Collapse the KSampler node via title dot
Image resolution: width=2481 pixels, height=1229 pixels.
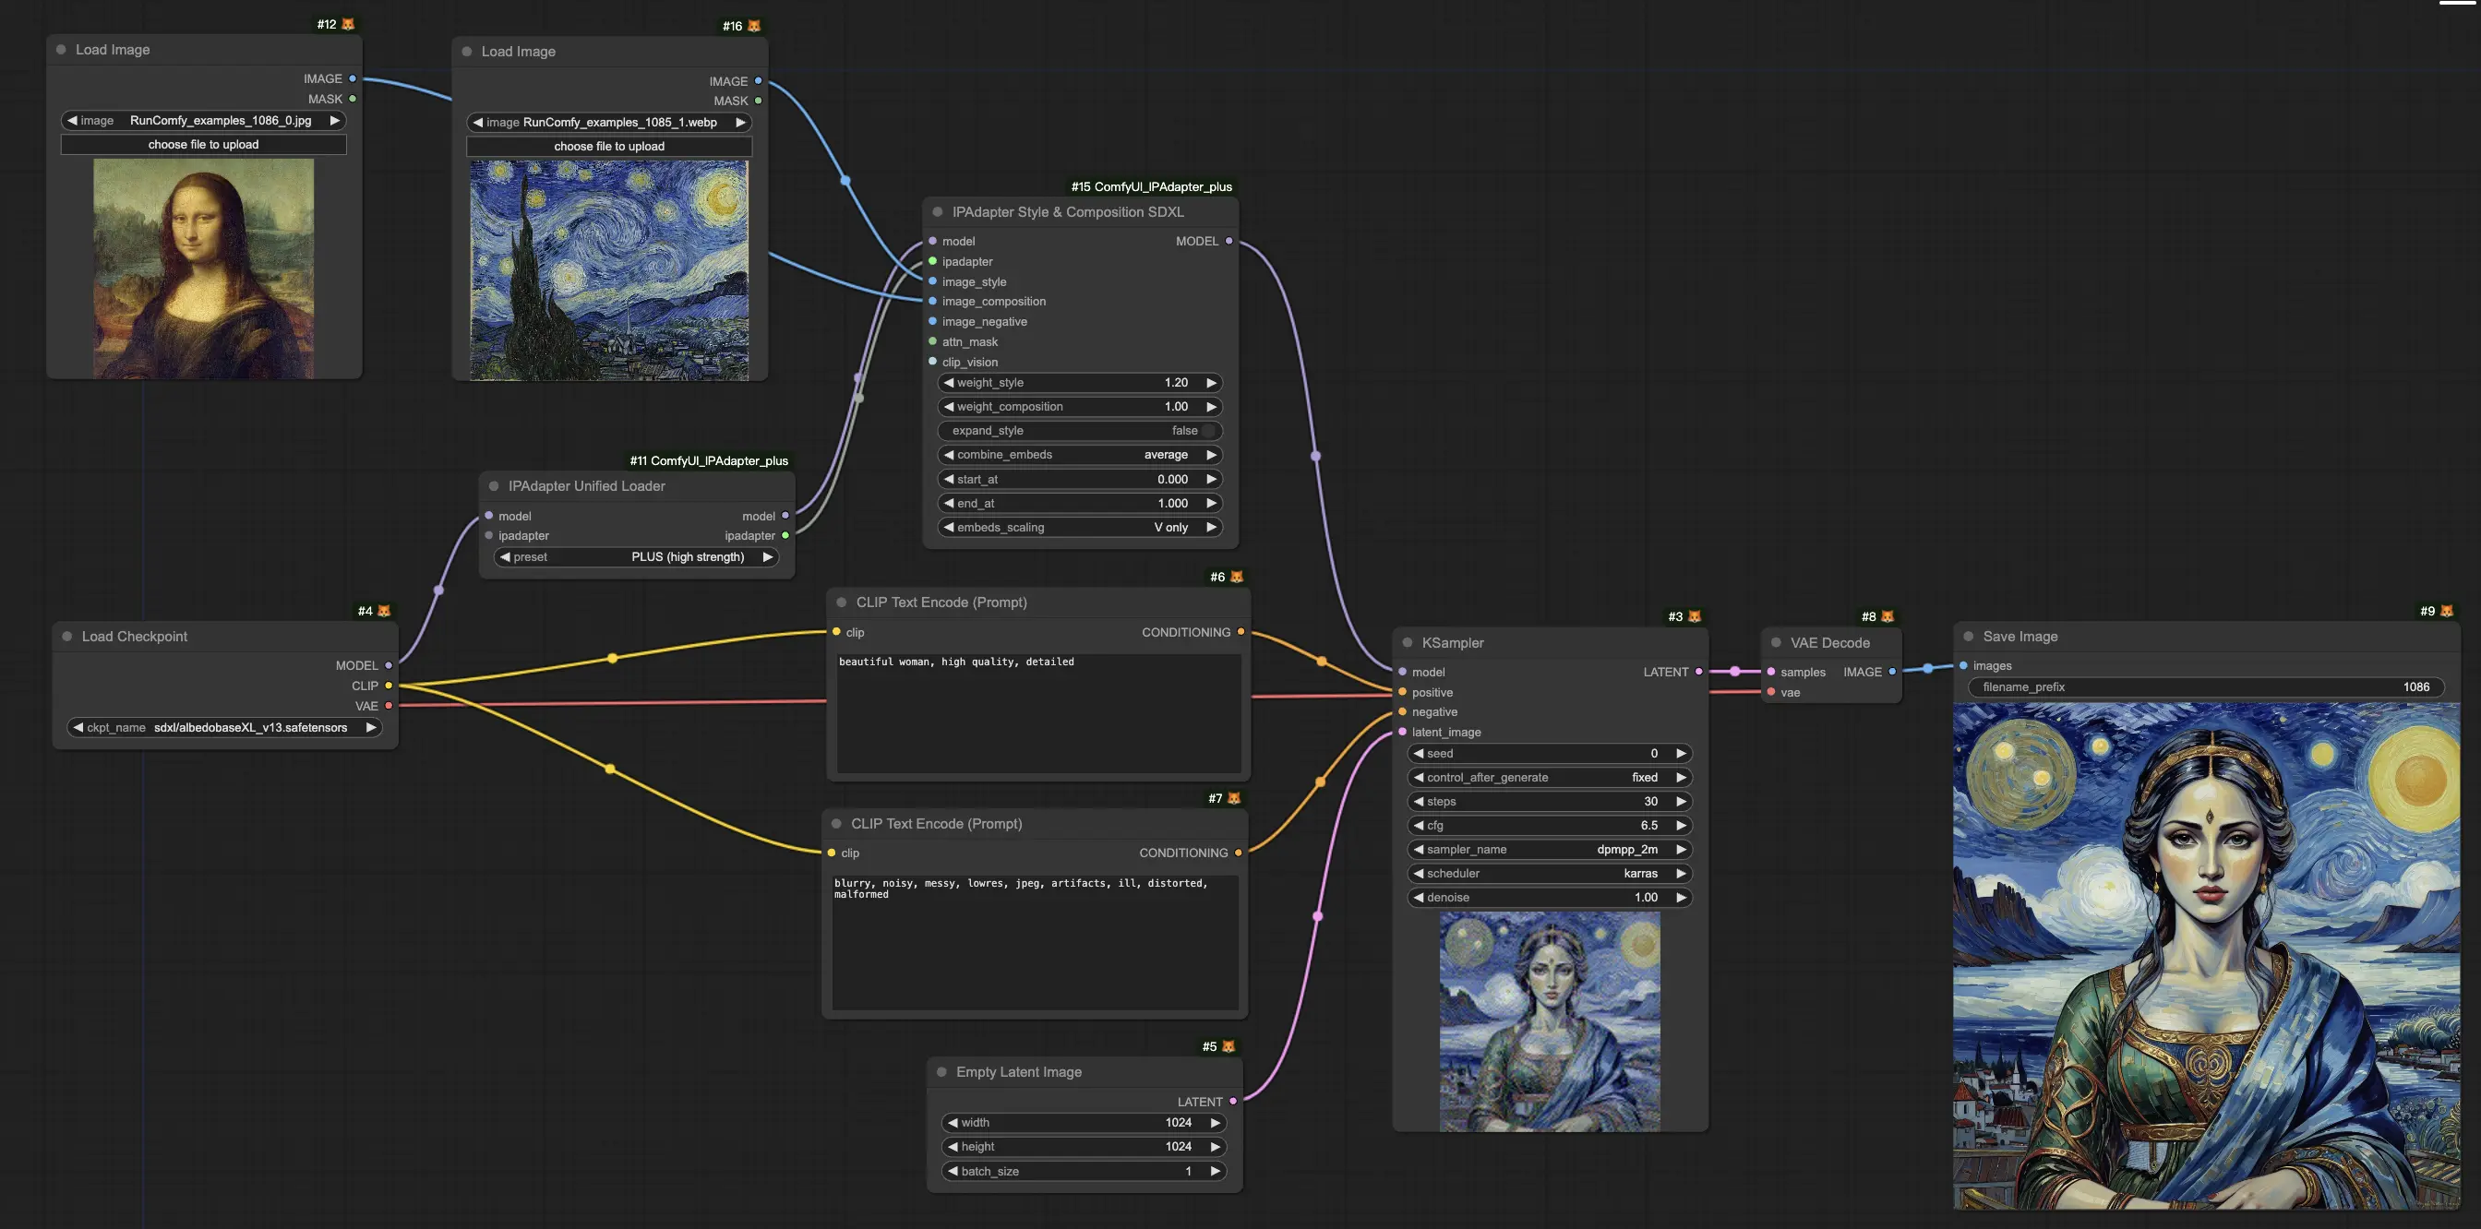pos(1408,642)
